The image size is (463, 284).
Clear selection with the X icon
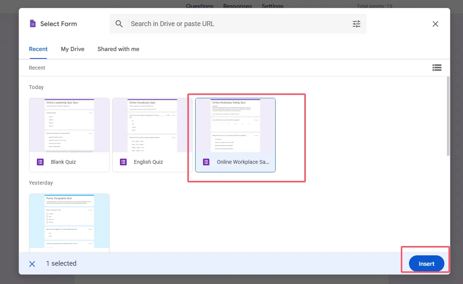point(32,264)
